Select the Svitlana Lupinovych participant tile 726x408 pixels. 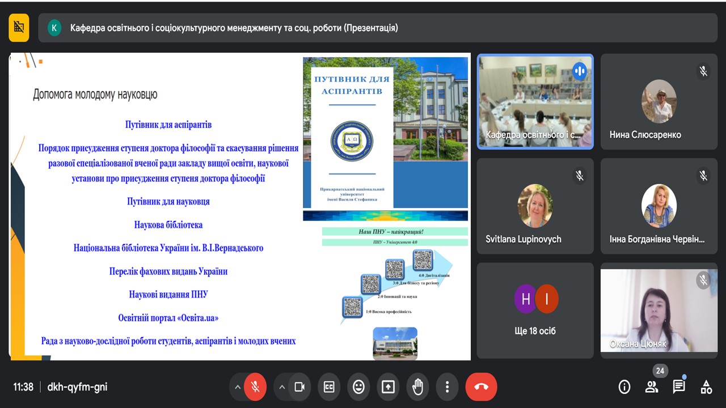535,206
